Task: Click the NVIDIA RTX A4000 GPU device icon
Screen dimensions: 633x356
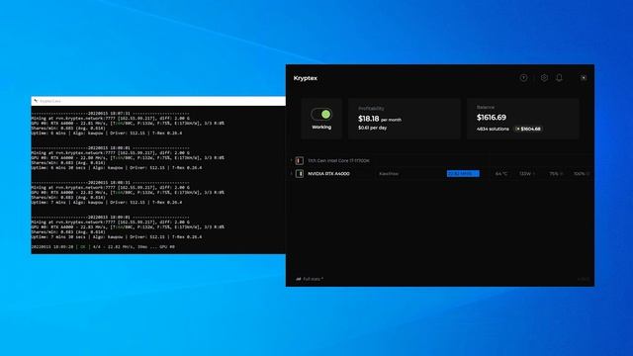Action: [x=299, y=174]
